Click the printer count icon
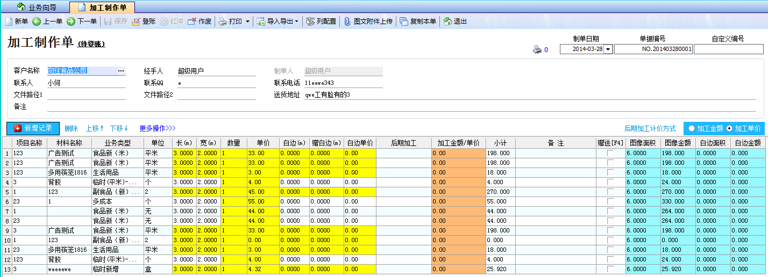Viewport: 768px width, 277px height. pos(537,49)
